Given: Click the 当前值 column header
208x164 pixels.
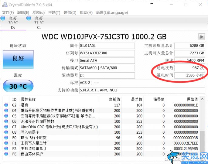Looking at the screenshot, I should [x=110, y=100].
